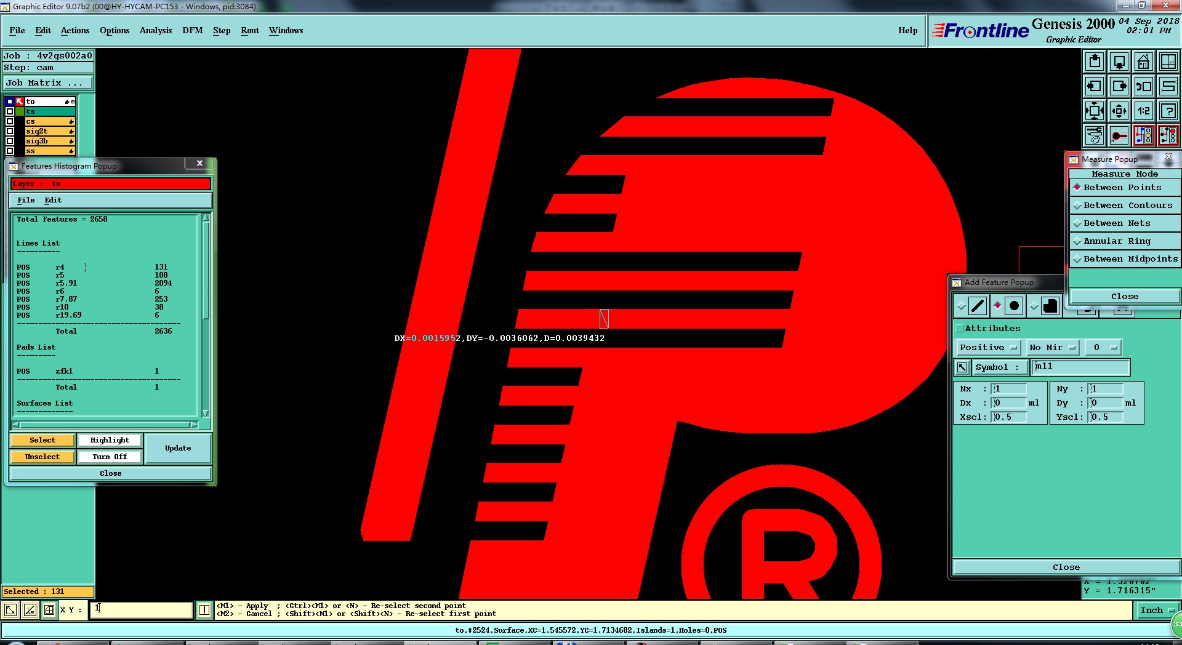Viewport: 1182px width, 645px height.
Task: Click the first icon beside XY input
Action: [x=10, y=610]
